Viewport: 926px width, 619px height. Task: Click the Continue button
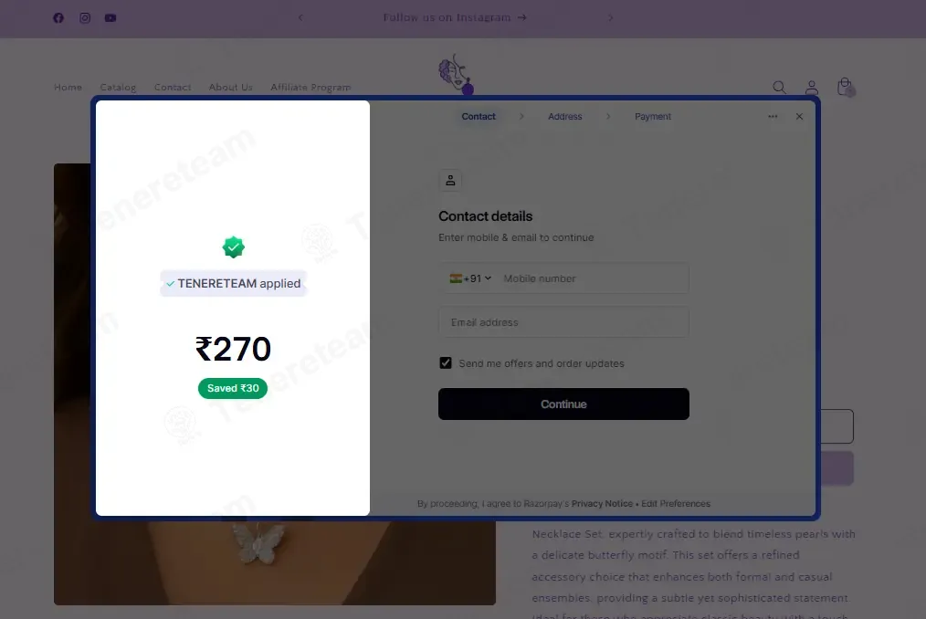pyautogui.click(x=563, y=404)
